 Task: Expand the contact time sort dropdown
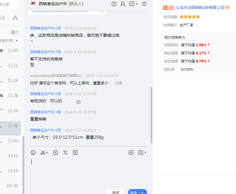(17, 40)
